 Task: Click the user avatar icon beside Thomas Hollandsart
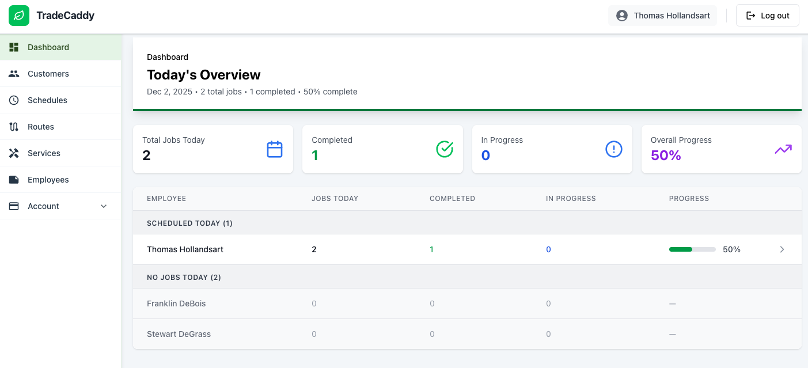pos(622,16)
